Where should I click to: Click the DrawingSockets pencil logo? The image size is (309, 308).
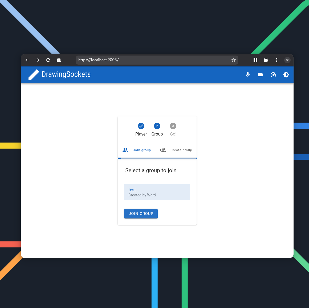click(x=34, y=74)
